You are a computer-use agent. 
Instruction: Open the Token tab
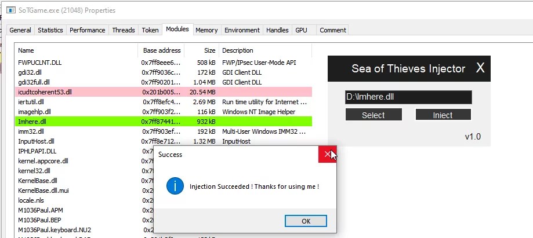point(150,30)
